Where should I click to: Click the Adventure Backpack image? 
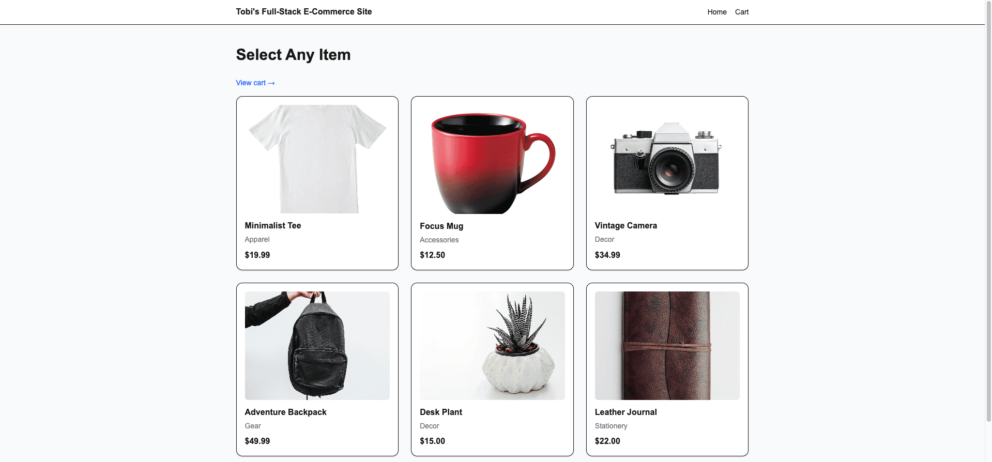(317, 345)
